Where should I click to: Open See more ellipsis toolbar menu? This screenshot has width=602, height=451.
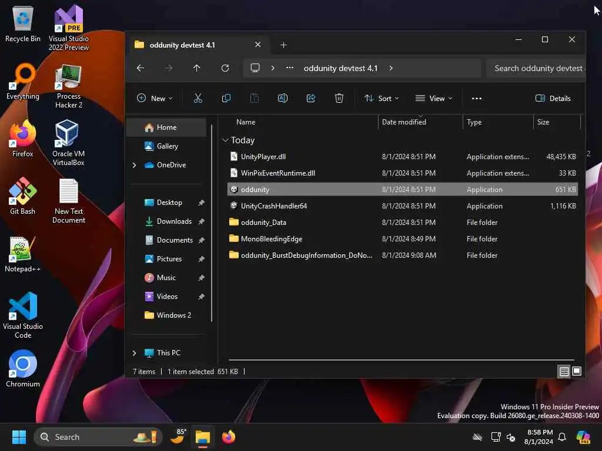pos(476,99)
